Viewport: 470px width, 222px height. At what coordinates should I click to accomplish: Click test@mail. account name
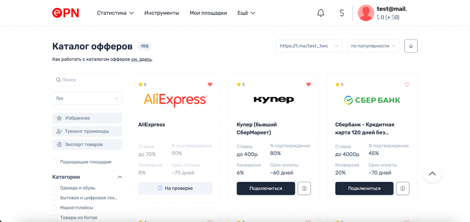(x=392, y=9)
